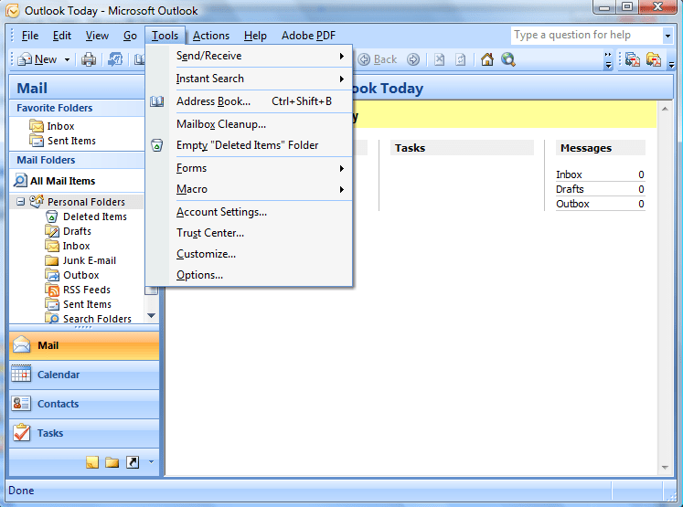Click the Print toolbar icon
Screen dimensions: 683x507
pos(89,59)
